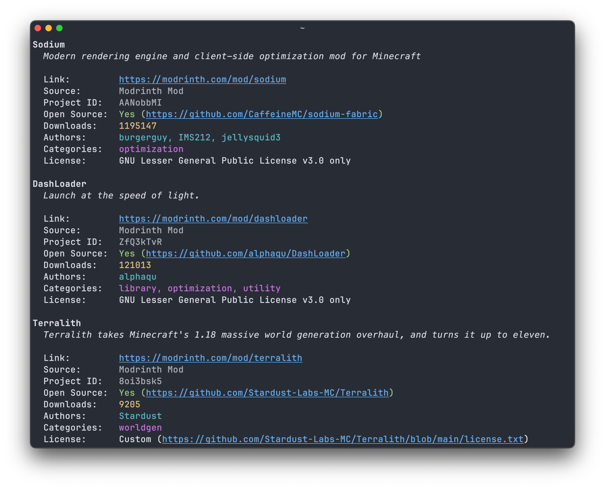
Task: Click the Sodium download count 1195147
Action: tap(138, 126)
